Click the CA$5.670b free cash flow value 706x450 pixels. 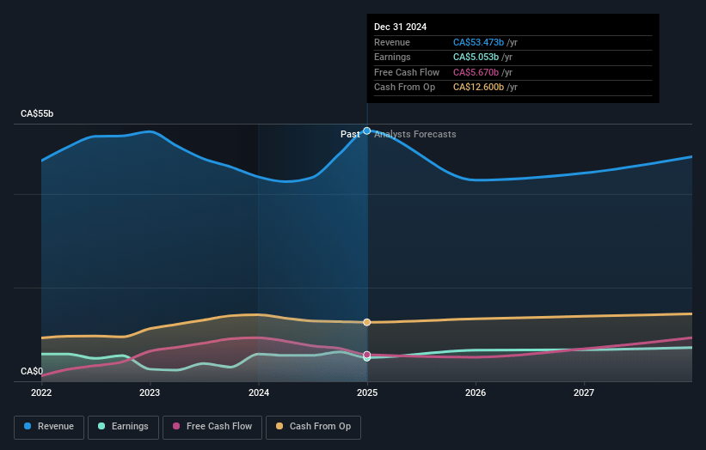pyautogui.click(x=476, y=72)
